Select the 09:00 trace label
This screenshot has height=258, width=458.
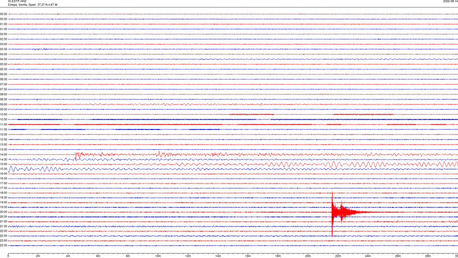point(3,105)
